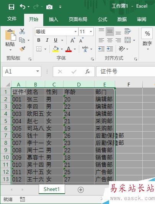Click the Insert Function fx icon
Image resolution: width=155 pixels, height=204 pixels.
(x=87, y=72)
